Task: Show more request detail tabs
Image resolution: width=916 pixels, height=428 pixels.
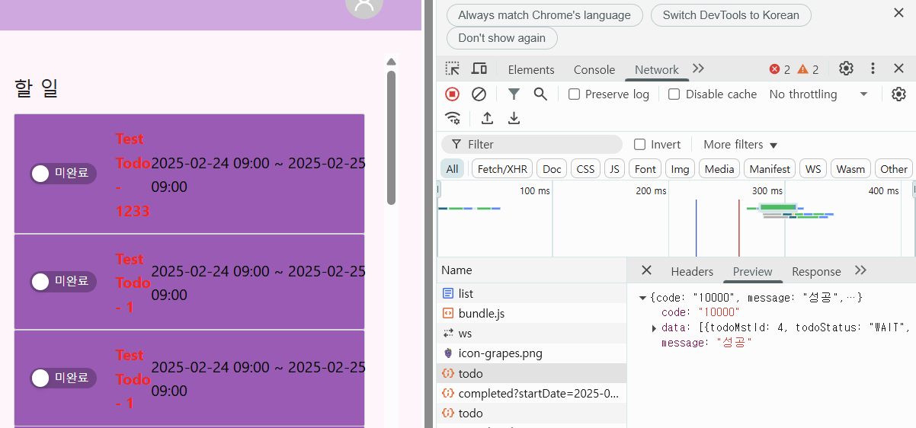Action: 861,270
